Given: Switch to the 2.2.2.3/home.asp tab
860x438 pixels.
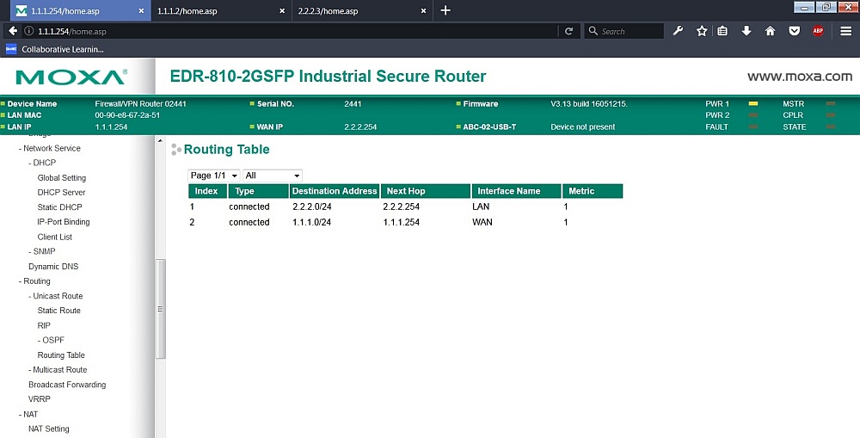Looking at the screenshot, I should coord(363,11).
